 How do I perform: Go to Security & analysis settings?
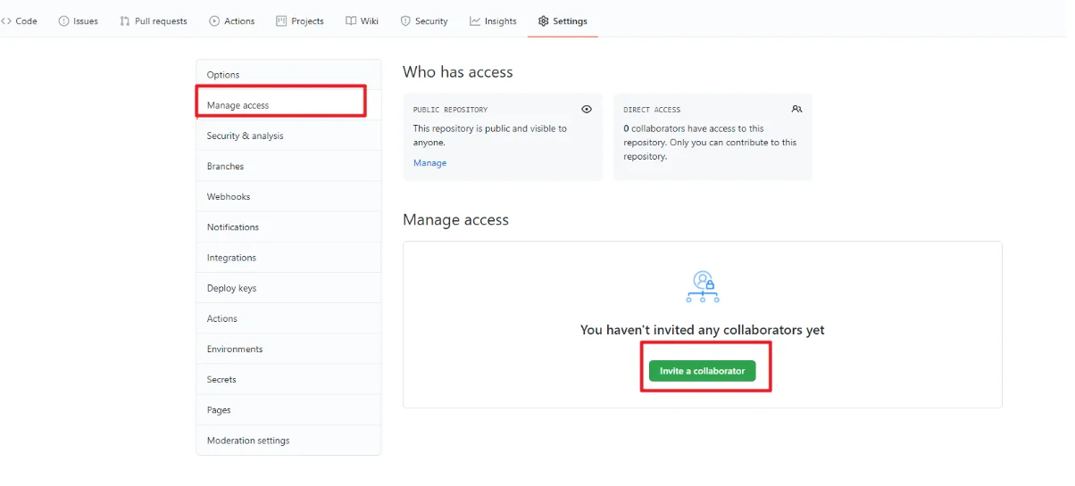(245, 136)
